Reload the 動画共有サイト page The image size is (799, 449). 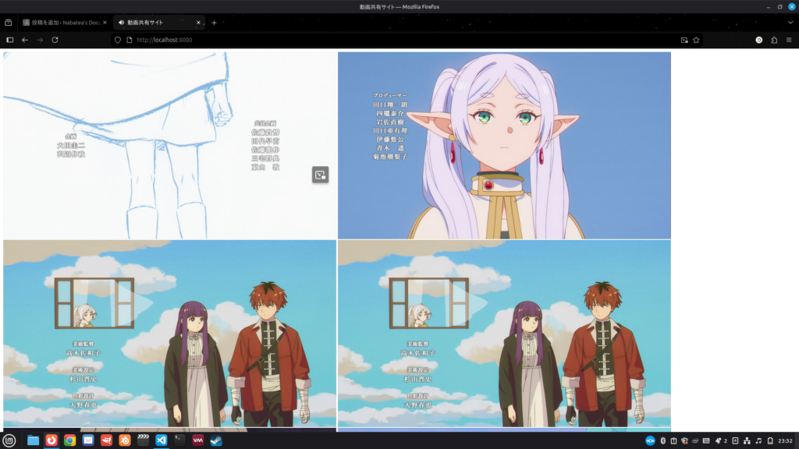pyautogui.click(x=55, y=40)
